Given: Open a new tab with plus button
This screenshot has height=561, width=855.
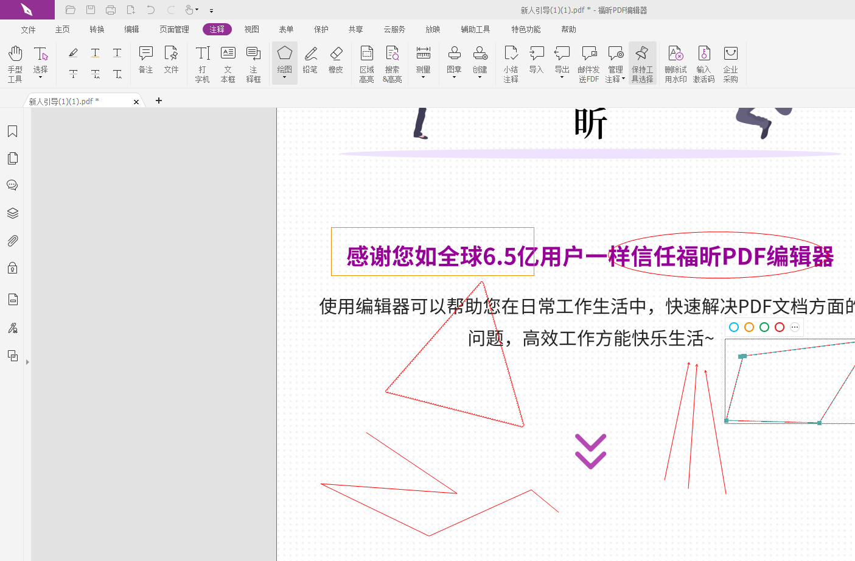Looking at the screenshot, I should [159, 101].
